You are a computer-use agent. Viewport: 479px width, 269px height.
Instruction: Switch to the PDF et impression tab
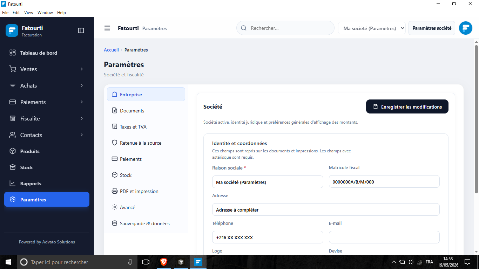point(146,191)
